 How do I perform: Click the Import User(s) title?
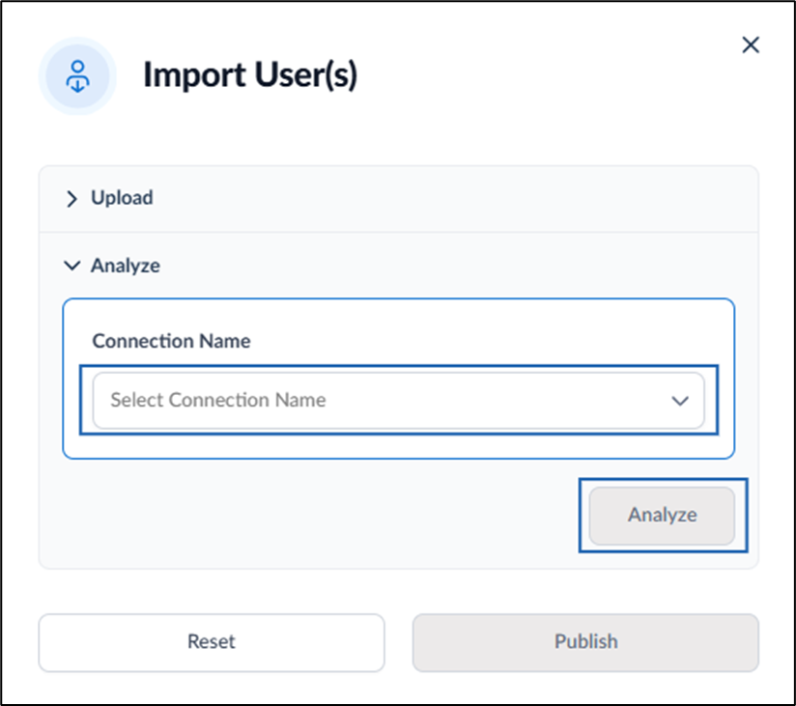tap(250, 75)
